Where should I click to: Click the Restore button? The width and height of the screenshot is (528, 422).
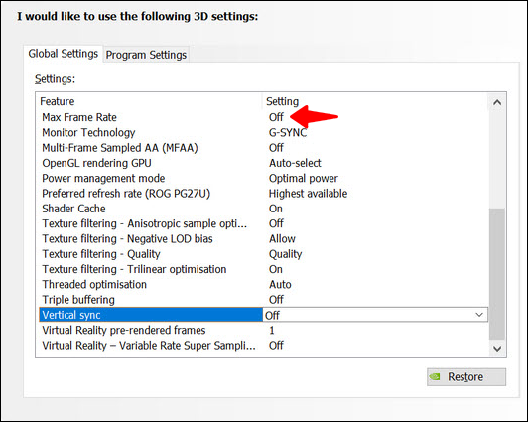tap(466, 377)
